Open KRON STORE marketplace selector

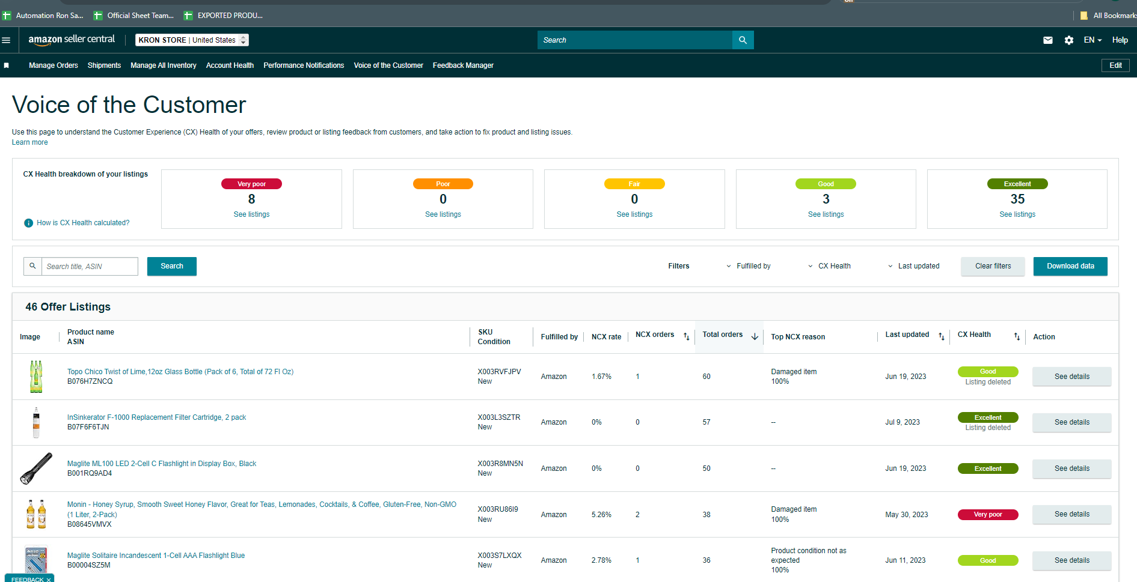click(192, 40)
